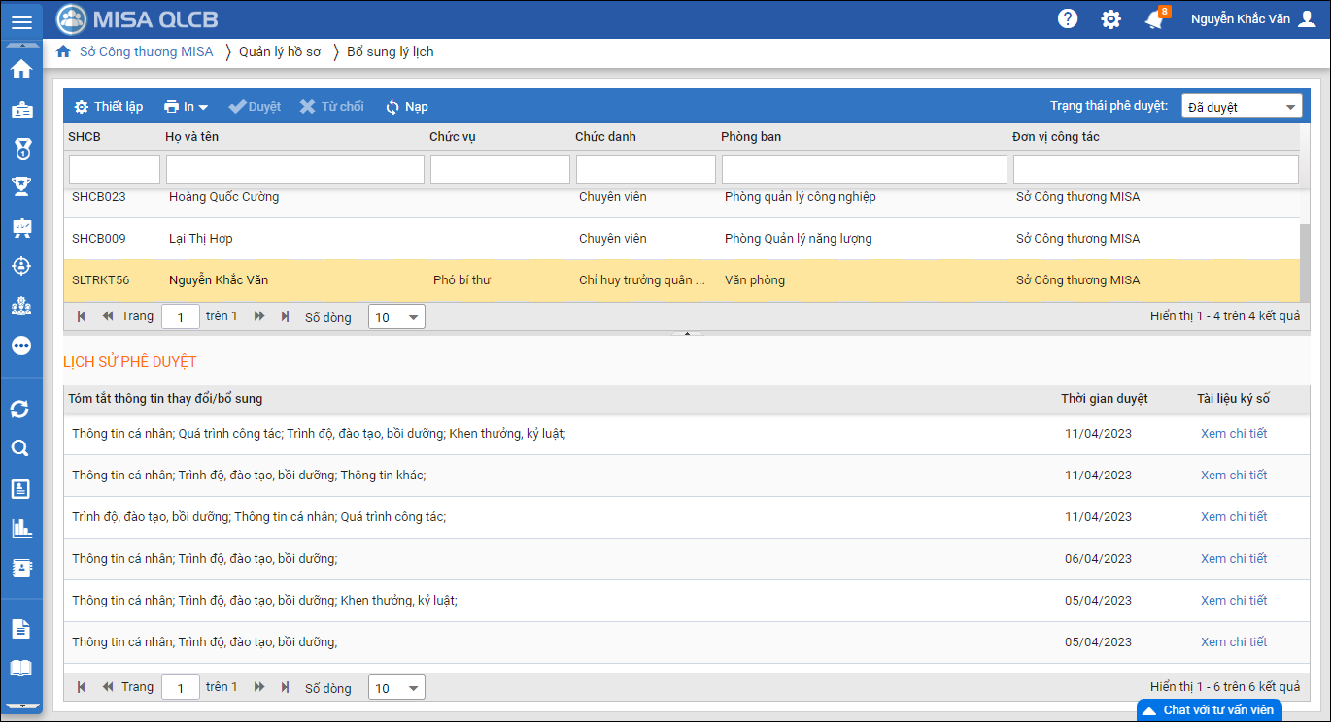Click the Quản lý hồ sơ breadcrumb
The width and height of the screenshot is (1331, 722).
tap(280, 52)
